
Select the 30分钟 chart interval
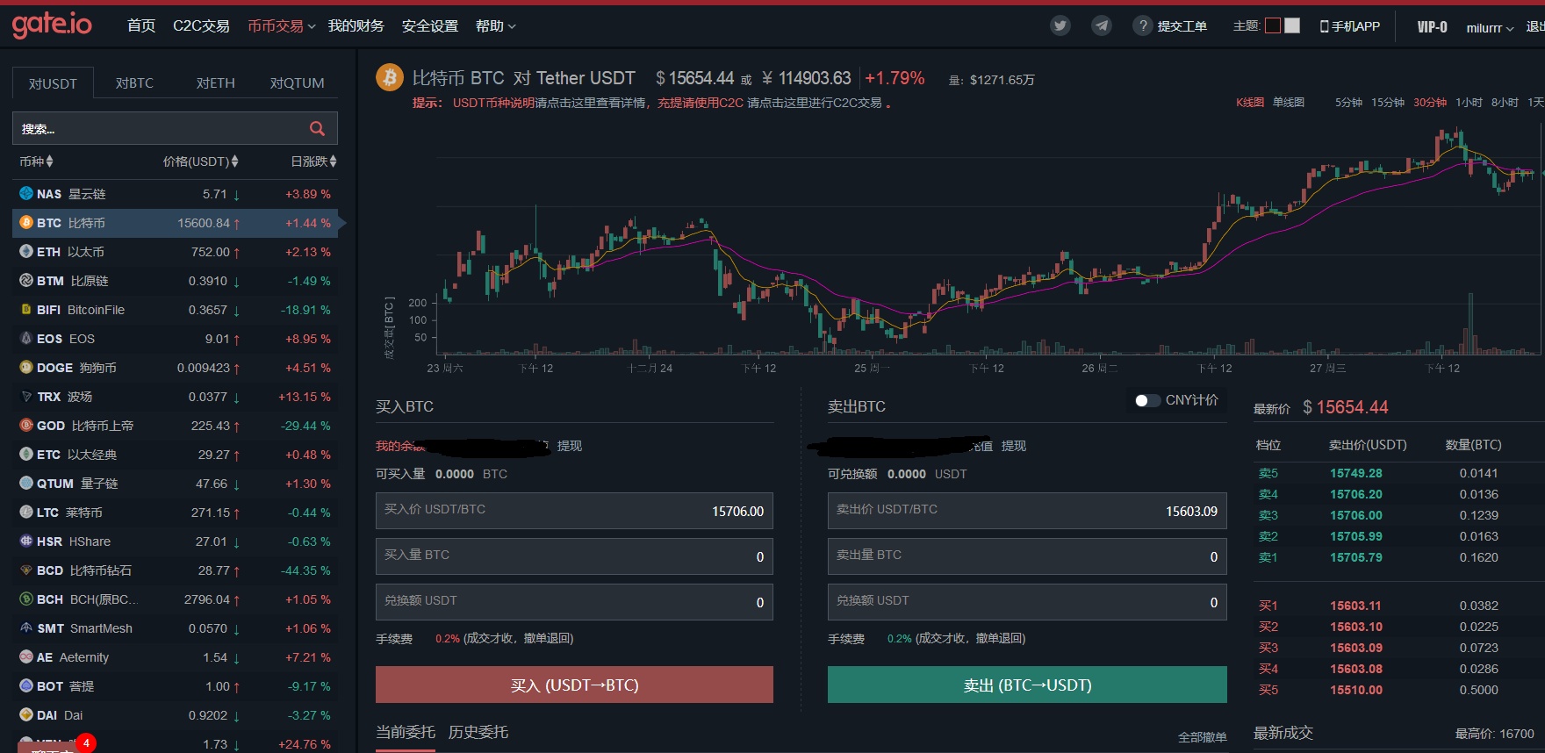pyautogui.click(x=1430, y=103)
